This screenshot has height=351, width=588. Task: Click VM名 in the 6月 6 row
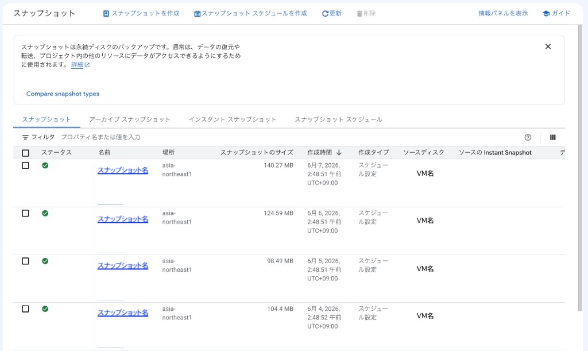425,221
